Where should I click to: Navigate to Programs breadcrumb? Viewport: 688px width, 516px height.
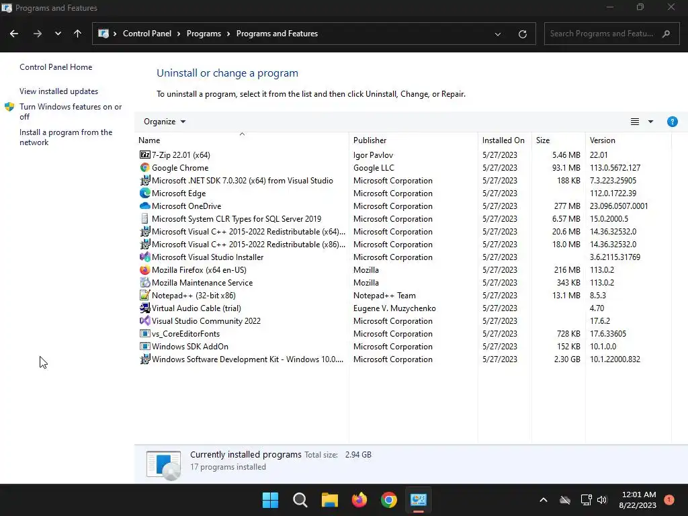(204, 34)
